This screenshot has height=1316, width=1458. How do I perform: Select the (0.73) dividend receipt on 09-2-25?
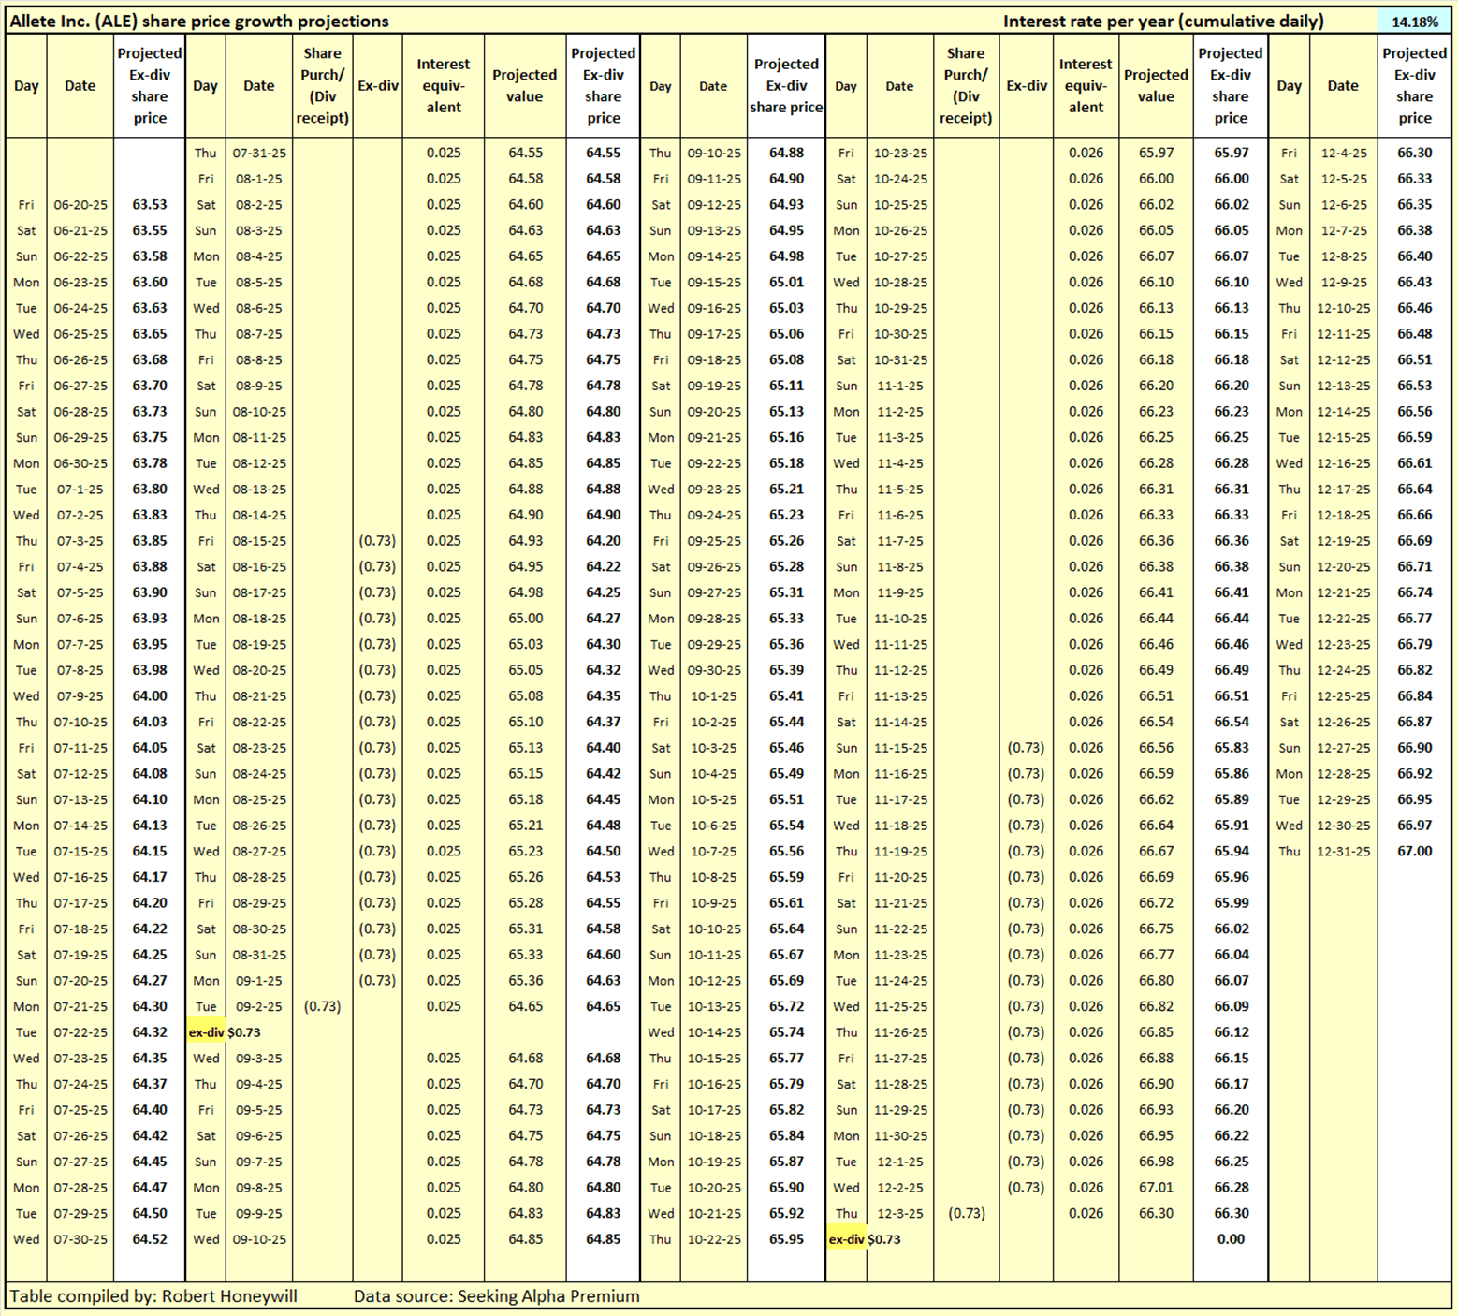tap(322, 1006)
